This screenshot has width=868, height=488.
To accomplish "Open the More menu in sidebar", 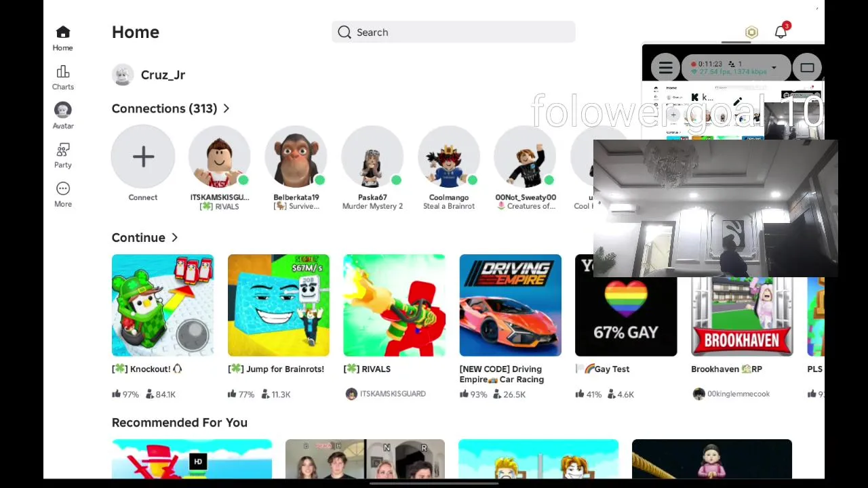I will (x=62, y=194).
